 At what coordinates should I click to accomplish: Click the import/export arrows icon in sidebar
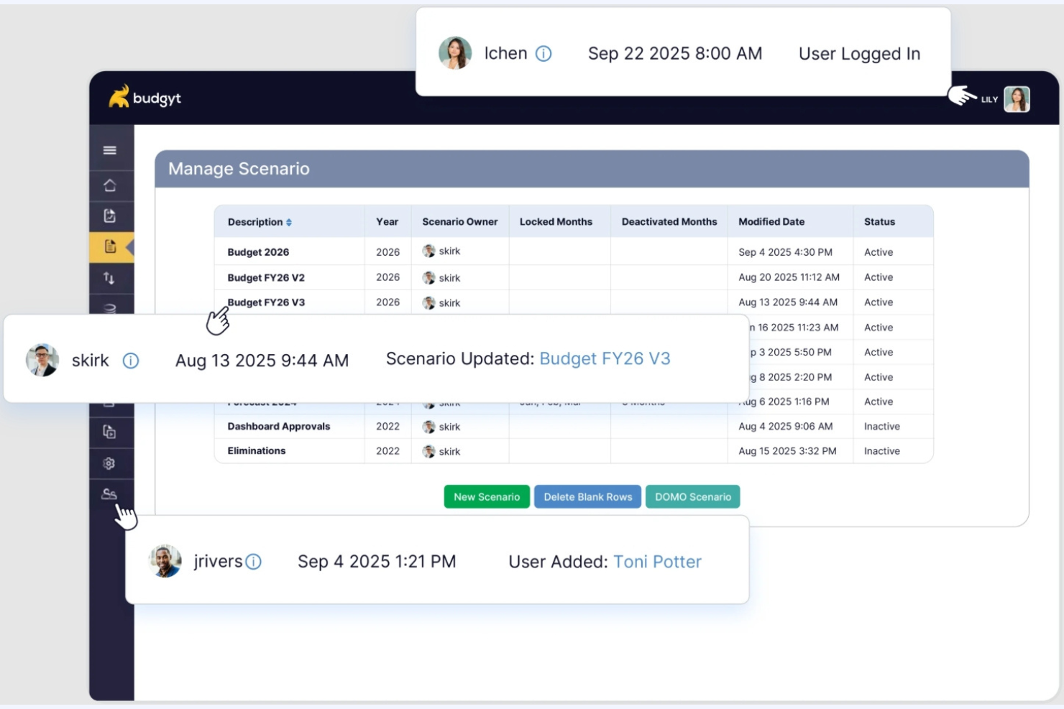[x=110, y=279]
